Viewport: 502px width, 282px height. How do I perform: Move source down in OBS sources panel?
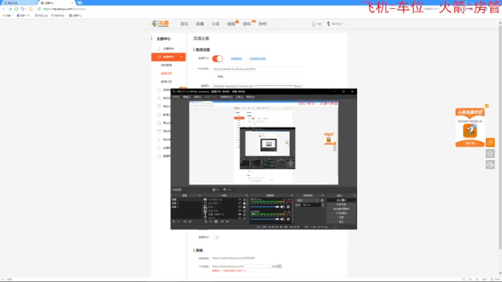(227, 221)
